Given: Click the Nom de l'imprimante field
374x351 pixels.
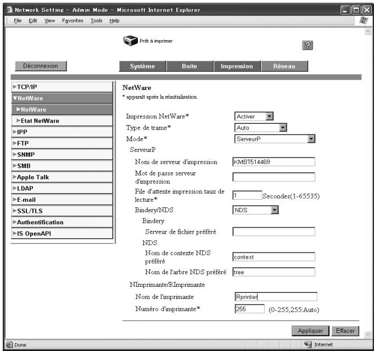Looking at the screenshot, I should tap(276, 297).
